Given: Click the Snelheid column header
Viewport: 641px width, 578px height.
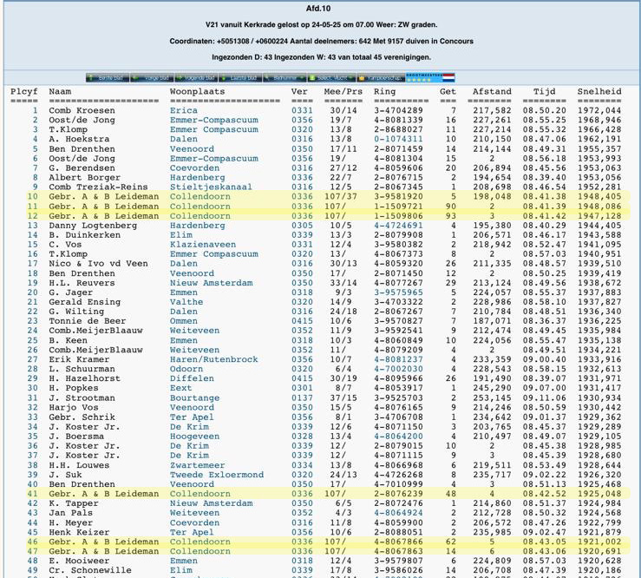Looking at the screenshot, I should (598, 92).
